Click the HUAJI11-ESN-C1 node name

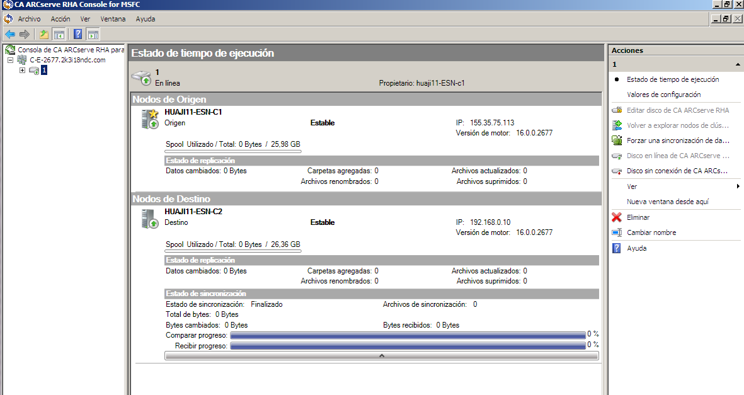(193, 112)
